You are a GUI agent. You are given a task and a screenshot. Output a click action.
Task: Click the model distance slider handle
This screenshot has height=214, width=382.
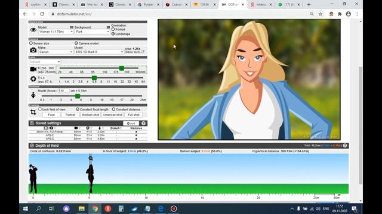78,96
